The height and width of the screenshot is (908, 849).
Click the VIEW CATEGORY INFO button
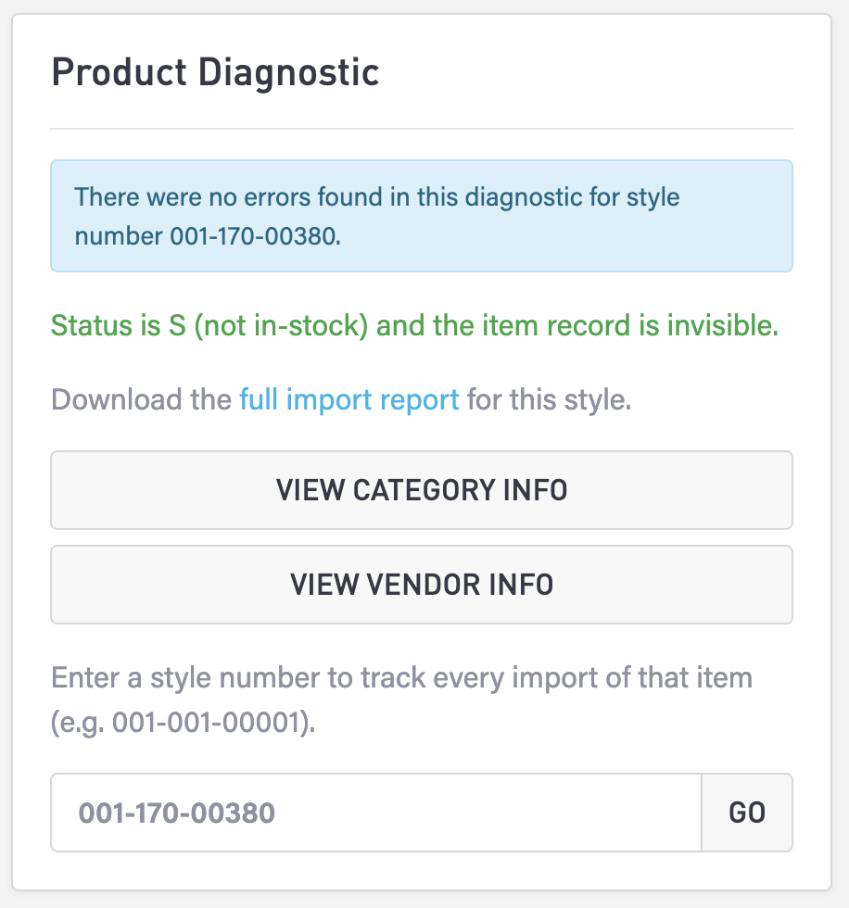coord(422,489)
